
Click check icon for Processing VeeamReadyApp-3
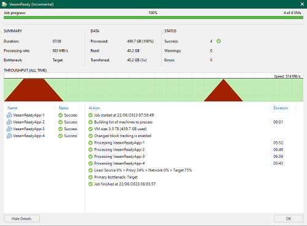[90, 157]
